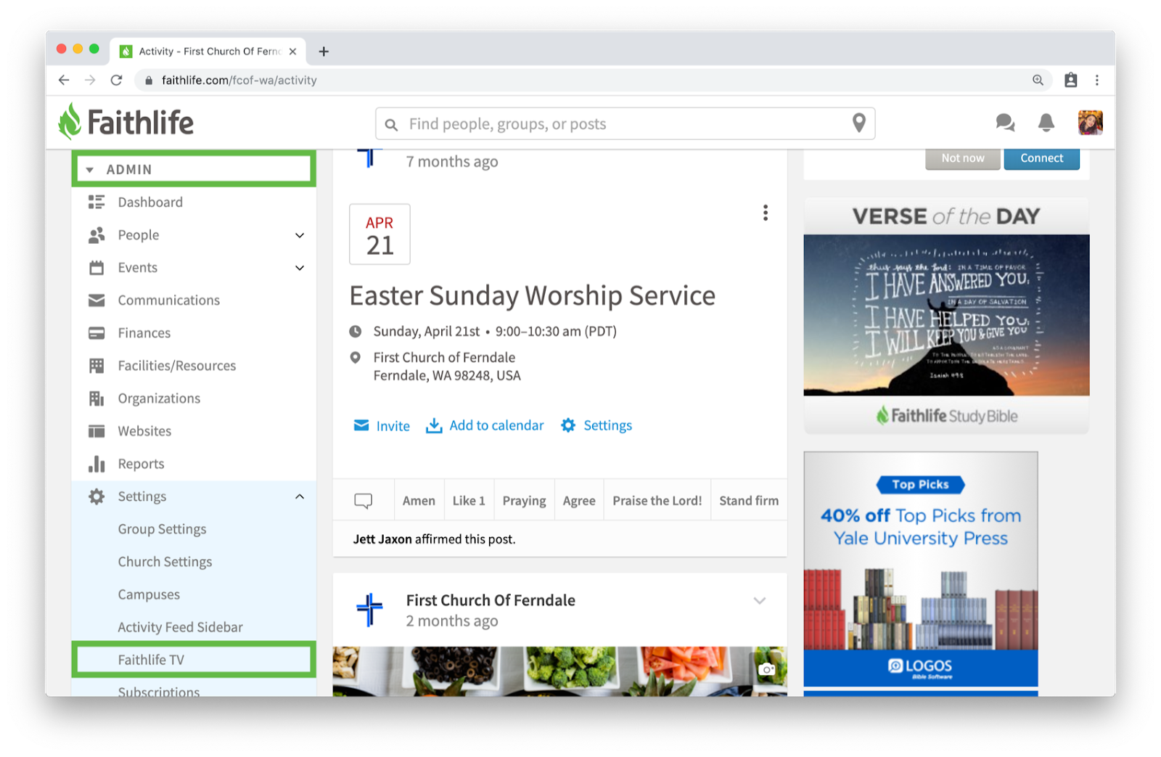Collapse the Settings submenu chevron
1161x757 pixels.
click(x=300, y=496)
